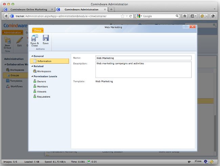Image resolution: width=220 pixels, height=166 pixels.
Task: Open Workflows in Administration sidebar
Action: [x=14, y=86]
